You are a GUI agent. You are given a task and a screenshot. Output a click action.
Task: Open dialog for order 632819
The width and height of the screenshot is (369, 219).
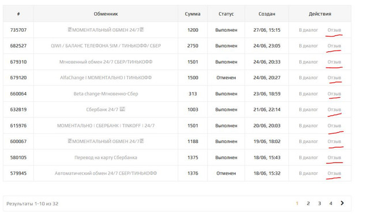click(x=308, y=110)
